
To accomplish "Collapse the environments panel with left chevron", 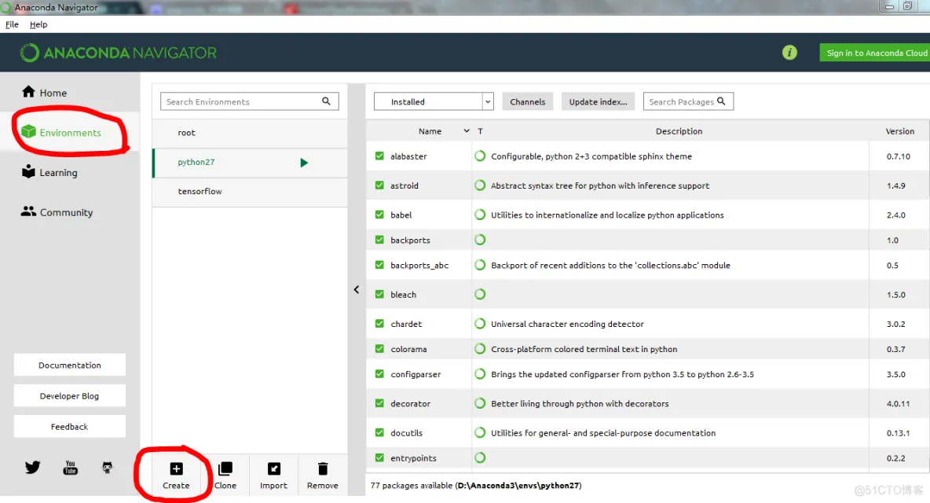I will point(357,289).
